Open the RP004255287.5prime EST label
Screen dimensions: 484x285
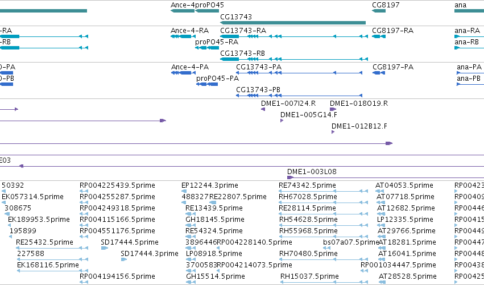[117, 197]
